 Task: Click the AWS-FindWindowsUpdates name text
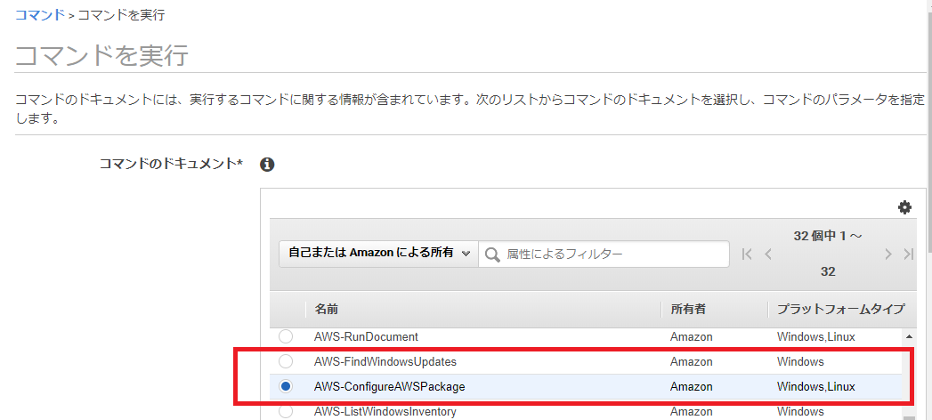coord(385,361)
